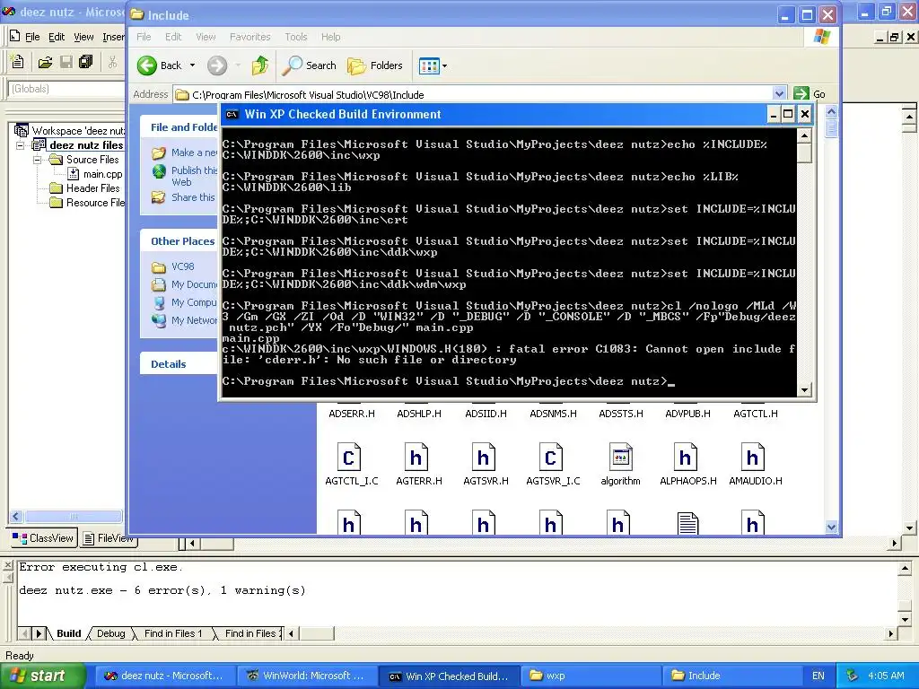Open the Back button history dropdown

tap(192, 65)
